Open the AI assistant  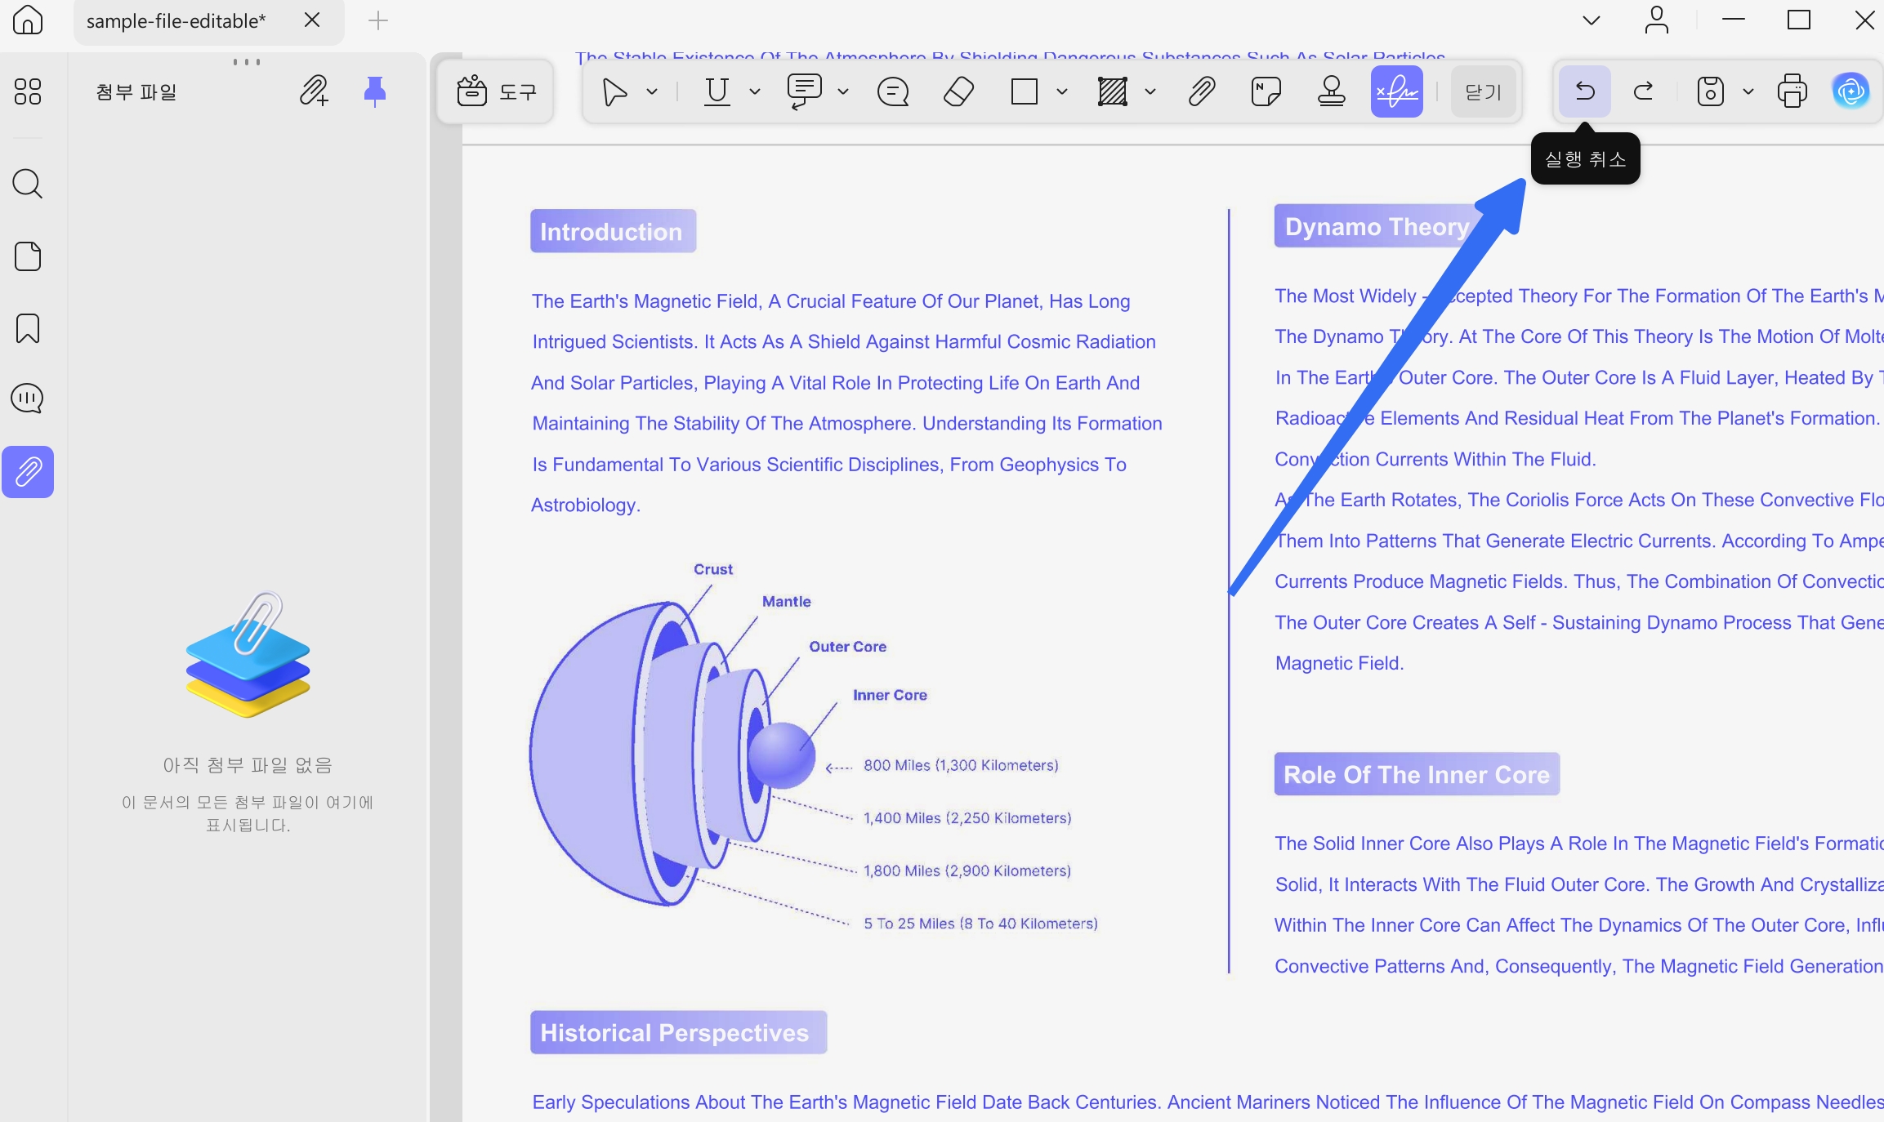coord(1851,91)
